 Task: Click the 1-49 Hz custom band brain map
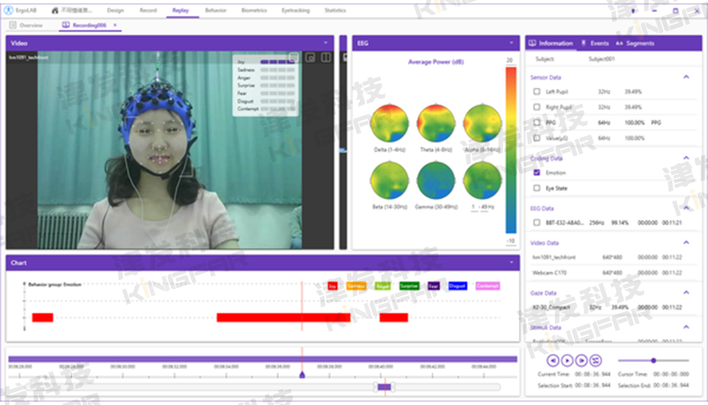(x=482, y=180)
